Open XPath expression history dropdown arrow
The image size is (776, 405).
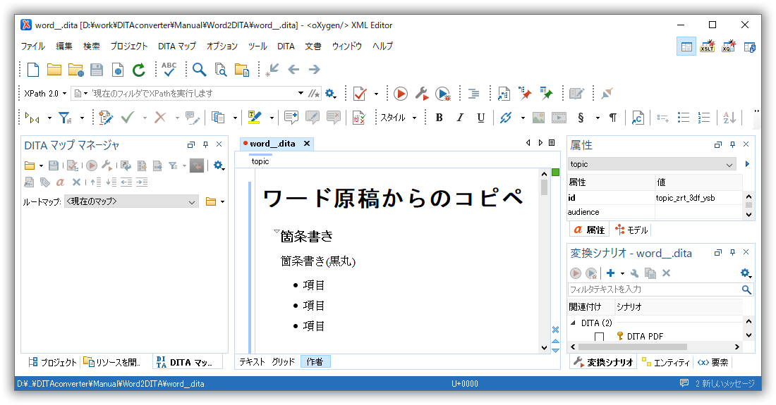301,94
